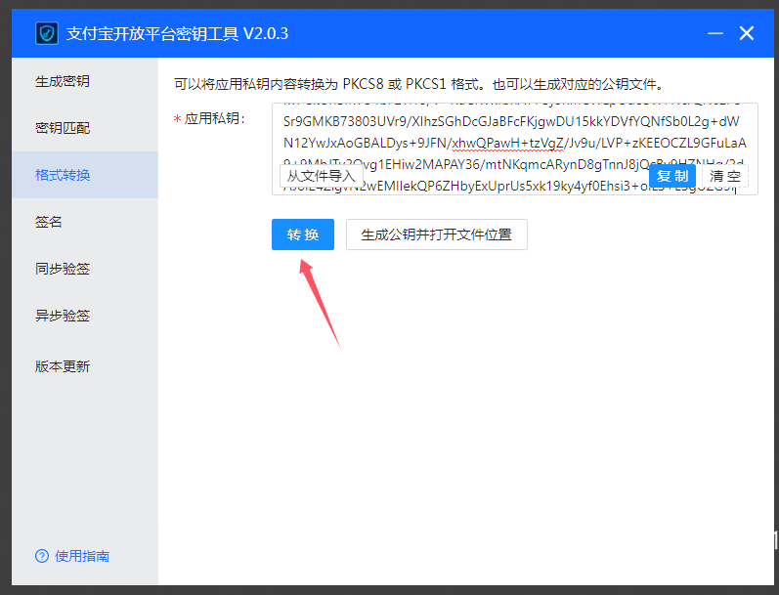779x595 pixels.
Task: Click the Alipay shield logo icon
Action: click(x=46, y=33)
